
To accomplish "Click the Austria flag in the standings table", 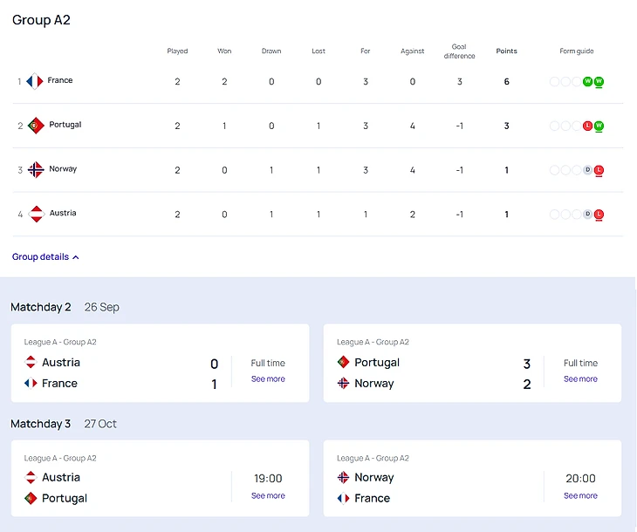I will tap(36, 214).
